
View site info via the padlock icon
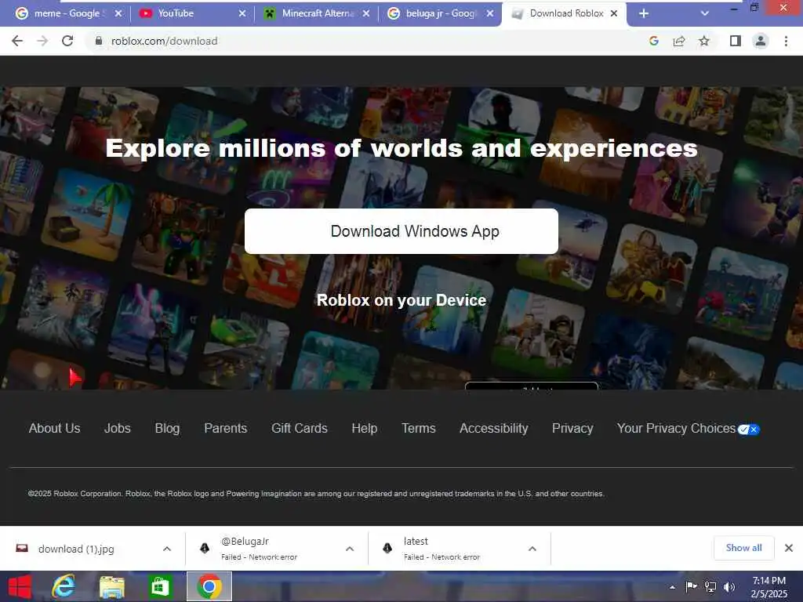click(x=98, y=41)
